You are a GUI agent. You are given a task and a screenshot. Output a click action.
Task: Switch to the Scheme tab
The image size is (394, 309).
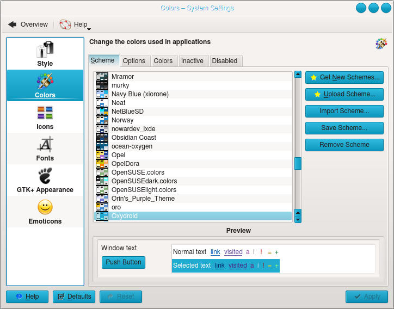point(104,60)
